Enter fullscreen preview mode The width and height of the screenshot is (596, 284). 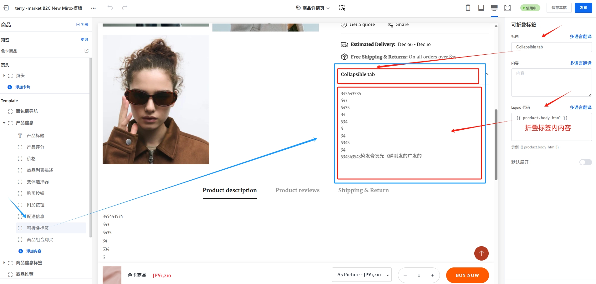[507, 8]
